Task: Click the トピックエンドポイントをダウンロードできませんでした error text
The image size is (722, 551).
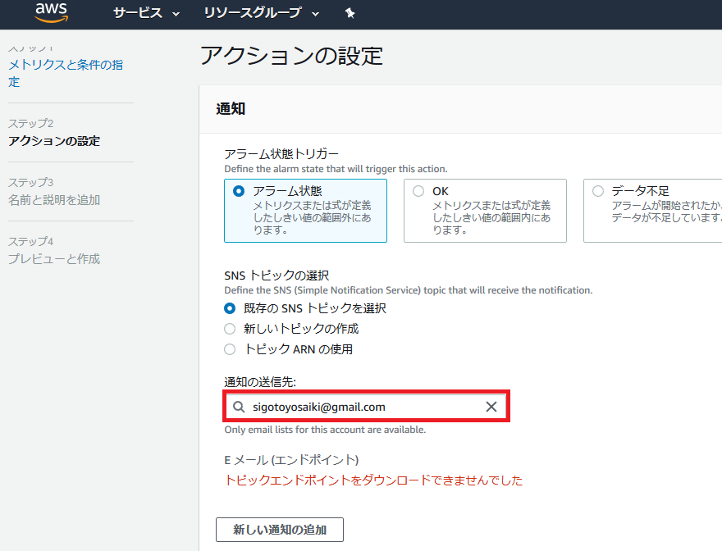Action: pos(373,480)
